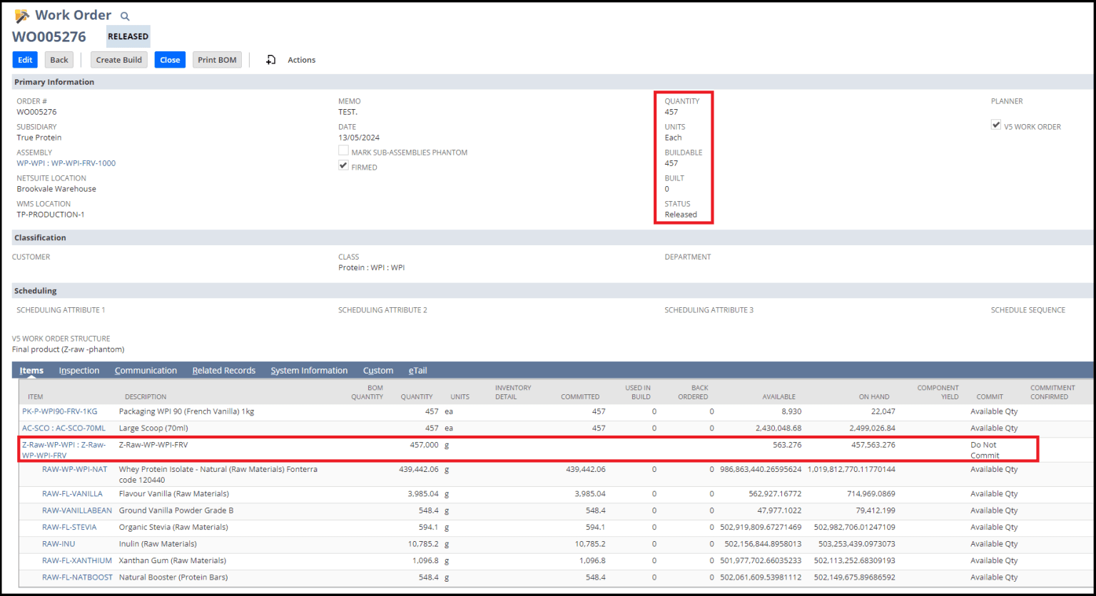This screenshot has width=1096, height=596.
Task: Open the Actions dropdown menu
Action: tap(301, 60)
